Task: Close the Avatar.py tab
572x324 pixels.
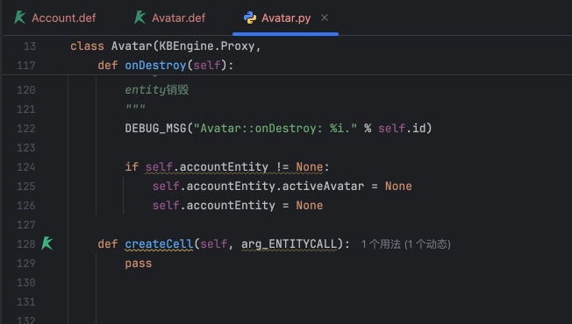Action: (325, 18)
